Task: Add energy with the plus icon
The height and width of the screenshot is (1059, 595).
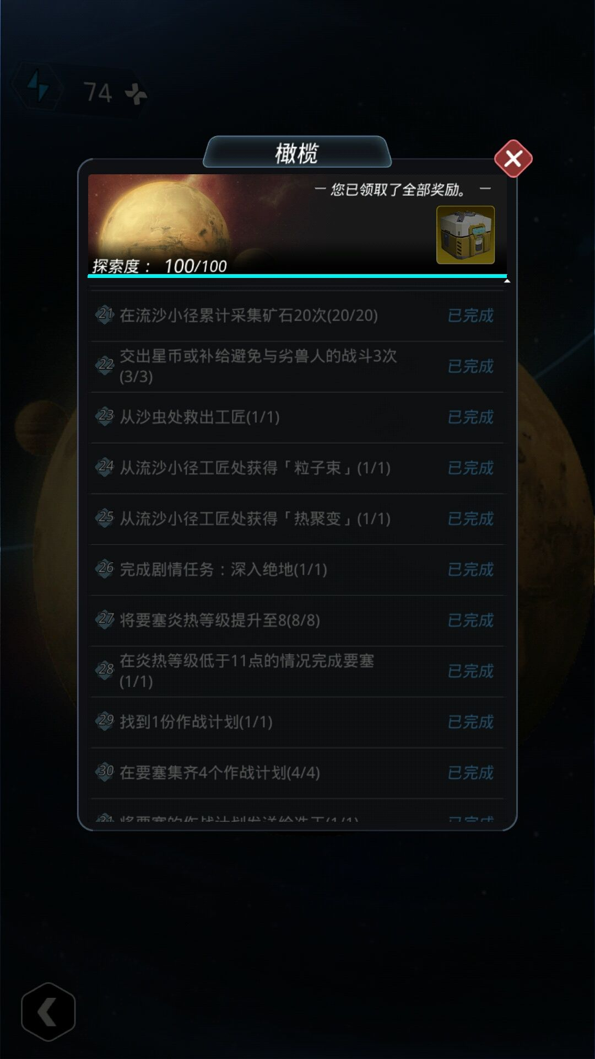Action: click(136, 94)
